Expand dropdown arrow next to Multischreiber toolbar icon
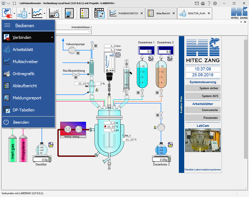 pyautogui.click(x=45, y=13)
